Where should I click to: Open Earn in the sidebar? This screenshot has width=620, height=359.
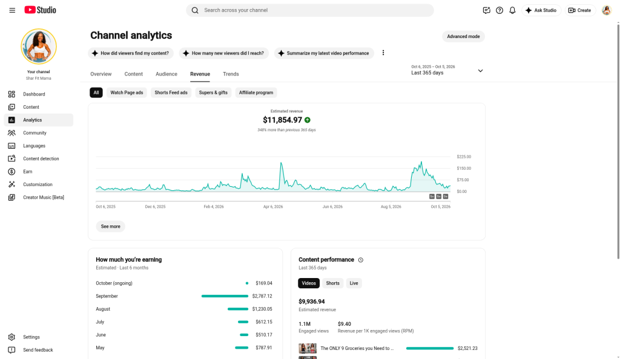(x=38, y=172)
